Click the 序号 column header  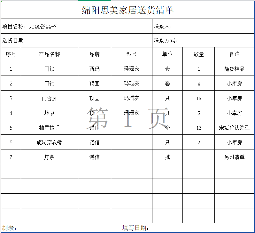[11, 54]
